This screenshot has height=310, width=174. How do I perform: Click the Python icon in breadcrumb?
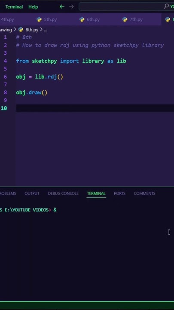(21, 30)
